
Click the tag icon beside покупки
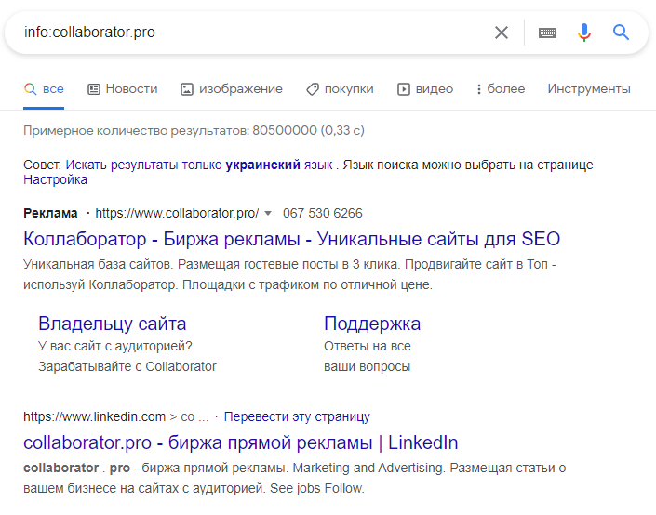point(312,89)
